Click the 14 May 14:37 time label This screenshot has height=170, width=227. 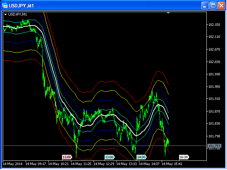coord(149,164)
